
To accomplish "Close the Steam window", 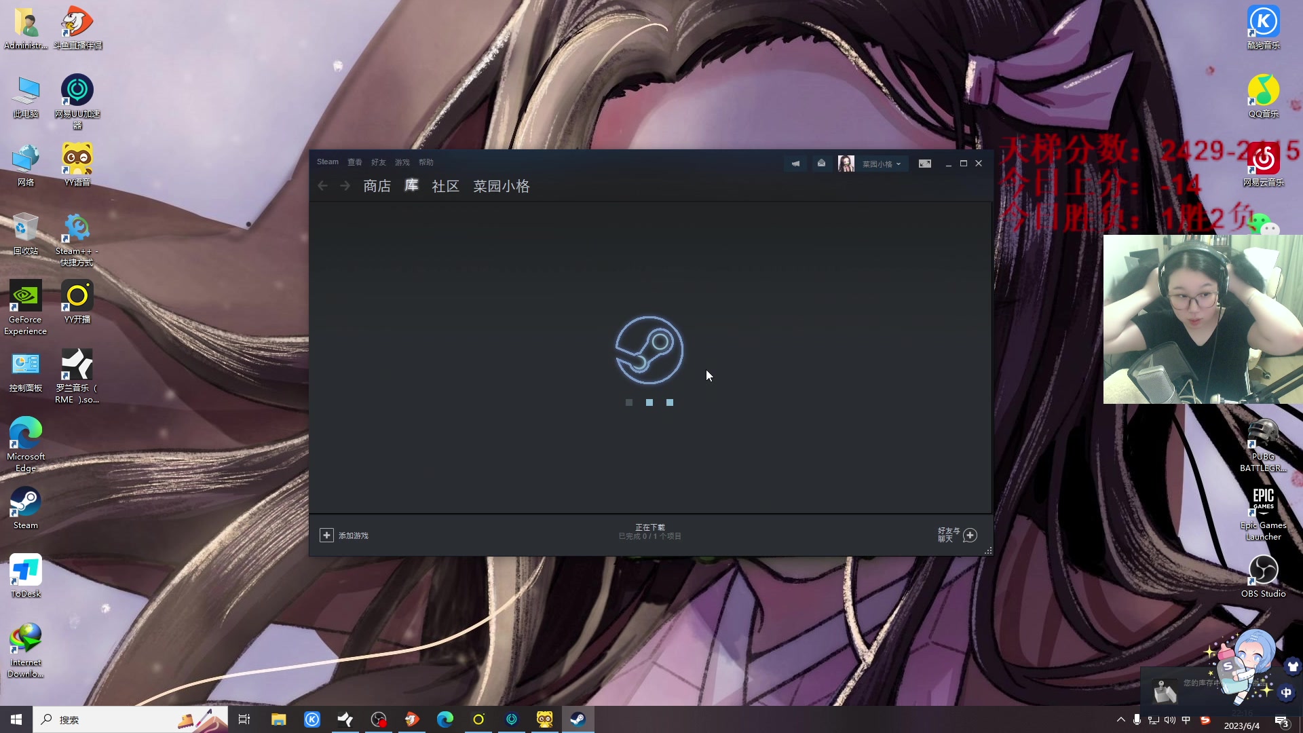I will pyautogui.click(x=979, y=164).
